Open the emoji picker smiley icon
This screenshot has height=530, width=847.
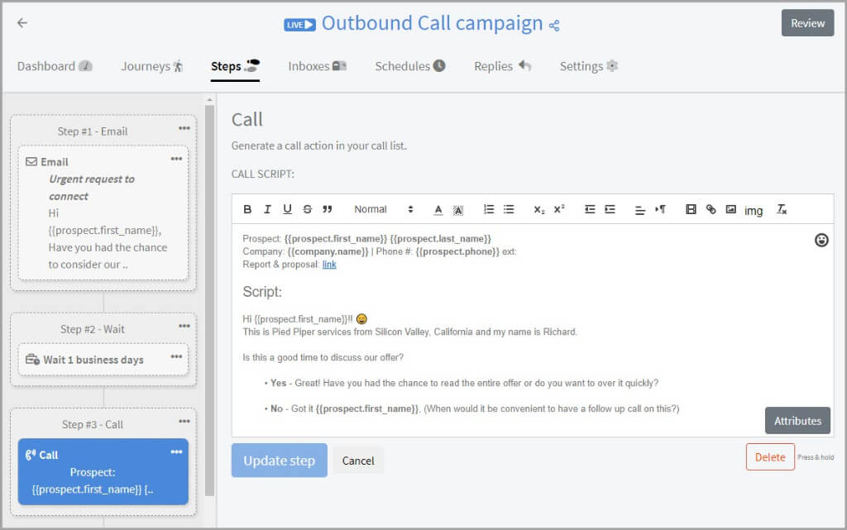[821, 240]
